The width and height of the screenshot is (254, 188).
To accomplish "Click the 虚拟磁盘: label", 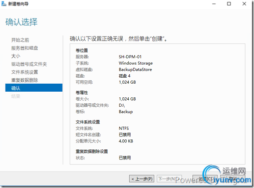I will tap(84, 70).
